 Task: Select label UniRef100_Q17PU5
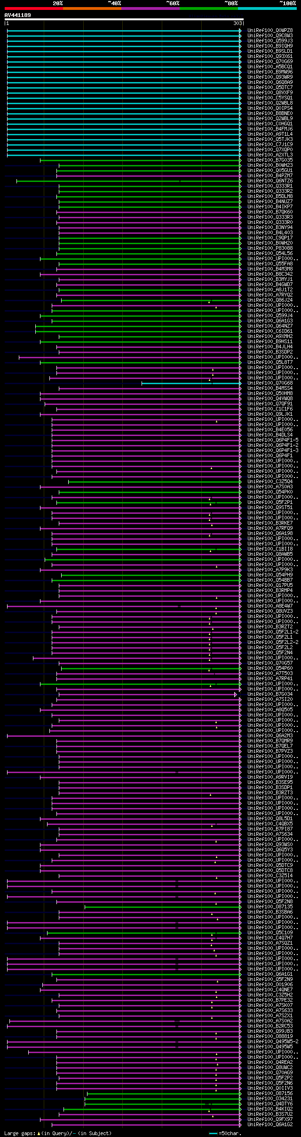(270, 585)
